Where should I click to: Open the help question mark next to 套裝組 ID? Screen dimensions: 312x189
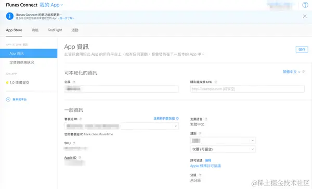coord(81,119)
